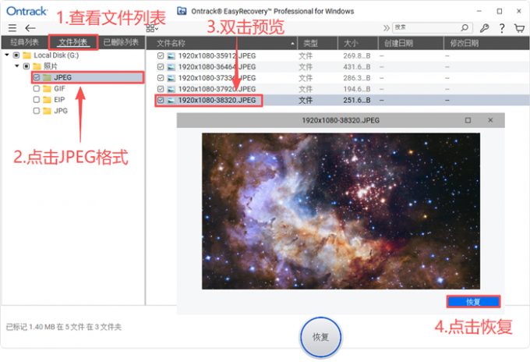530x362 pixels.
Task: Uncheck file 1920x1080-35912.JPEG checkbox
Action: 161,56
